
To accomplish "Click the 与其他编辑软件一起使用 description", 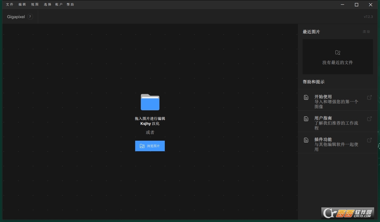I will click(336, 147).
